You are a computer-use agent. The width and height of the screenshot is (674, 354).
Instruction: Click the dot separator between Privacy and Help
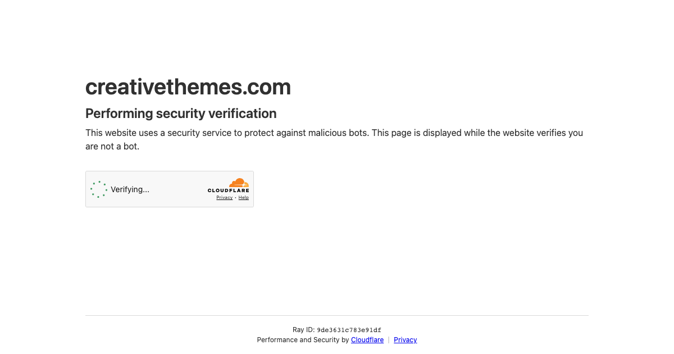(x=235, y=198)
